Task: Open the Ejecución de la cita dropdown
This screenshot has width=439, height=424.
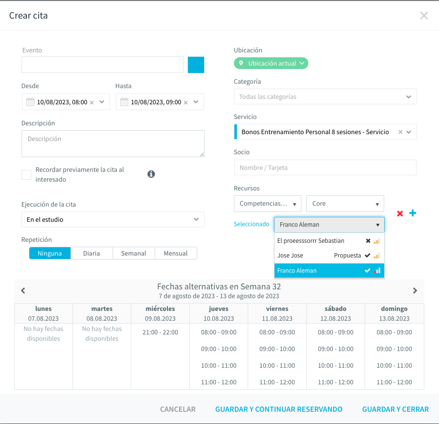Action: [113, 219]
